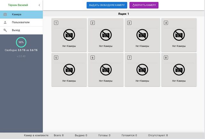Click the no-camera icon in slot 8

tap(179, 69)
